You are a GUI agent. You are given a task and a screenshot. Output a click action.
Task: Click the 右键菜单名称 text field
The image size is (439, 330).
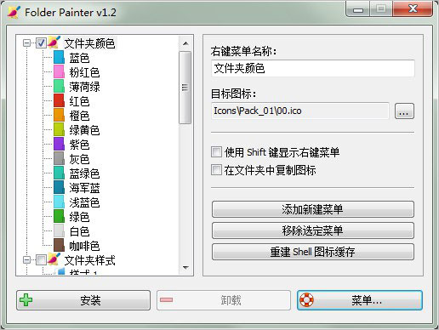(313, 68)
